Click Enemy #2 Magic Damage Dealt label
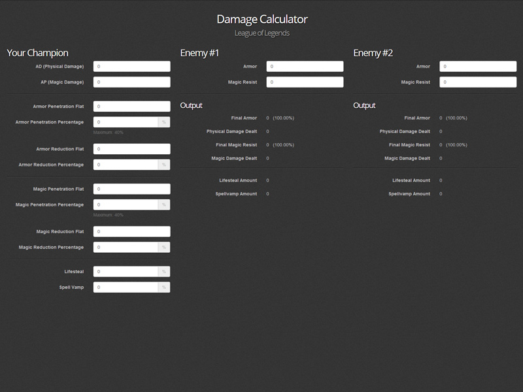 pyautogui.click(x=407, y=158)
